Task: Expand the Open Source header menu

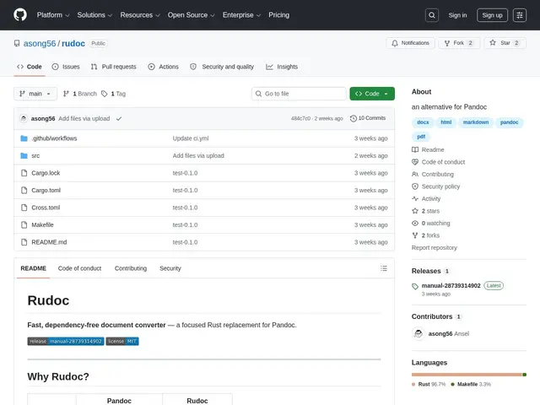Action: [192, 15]
